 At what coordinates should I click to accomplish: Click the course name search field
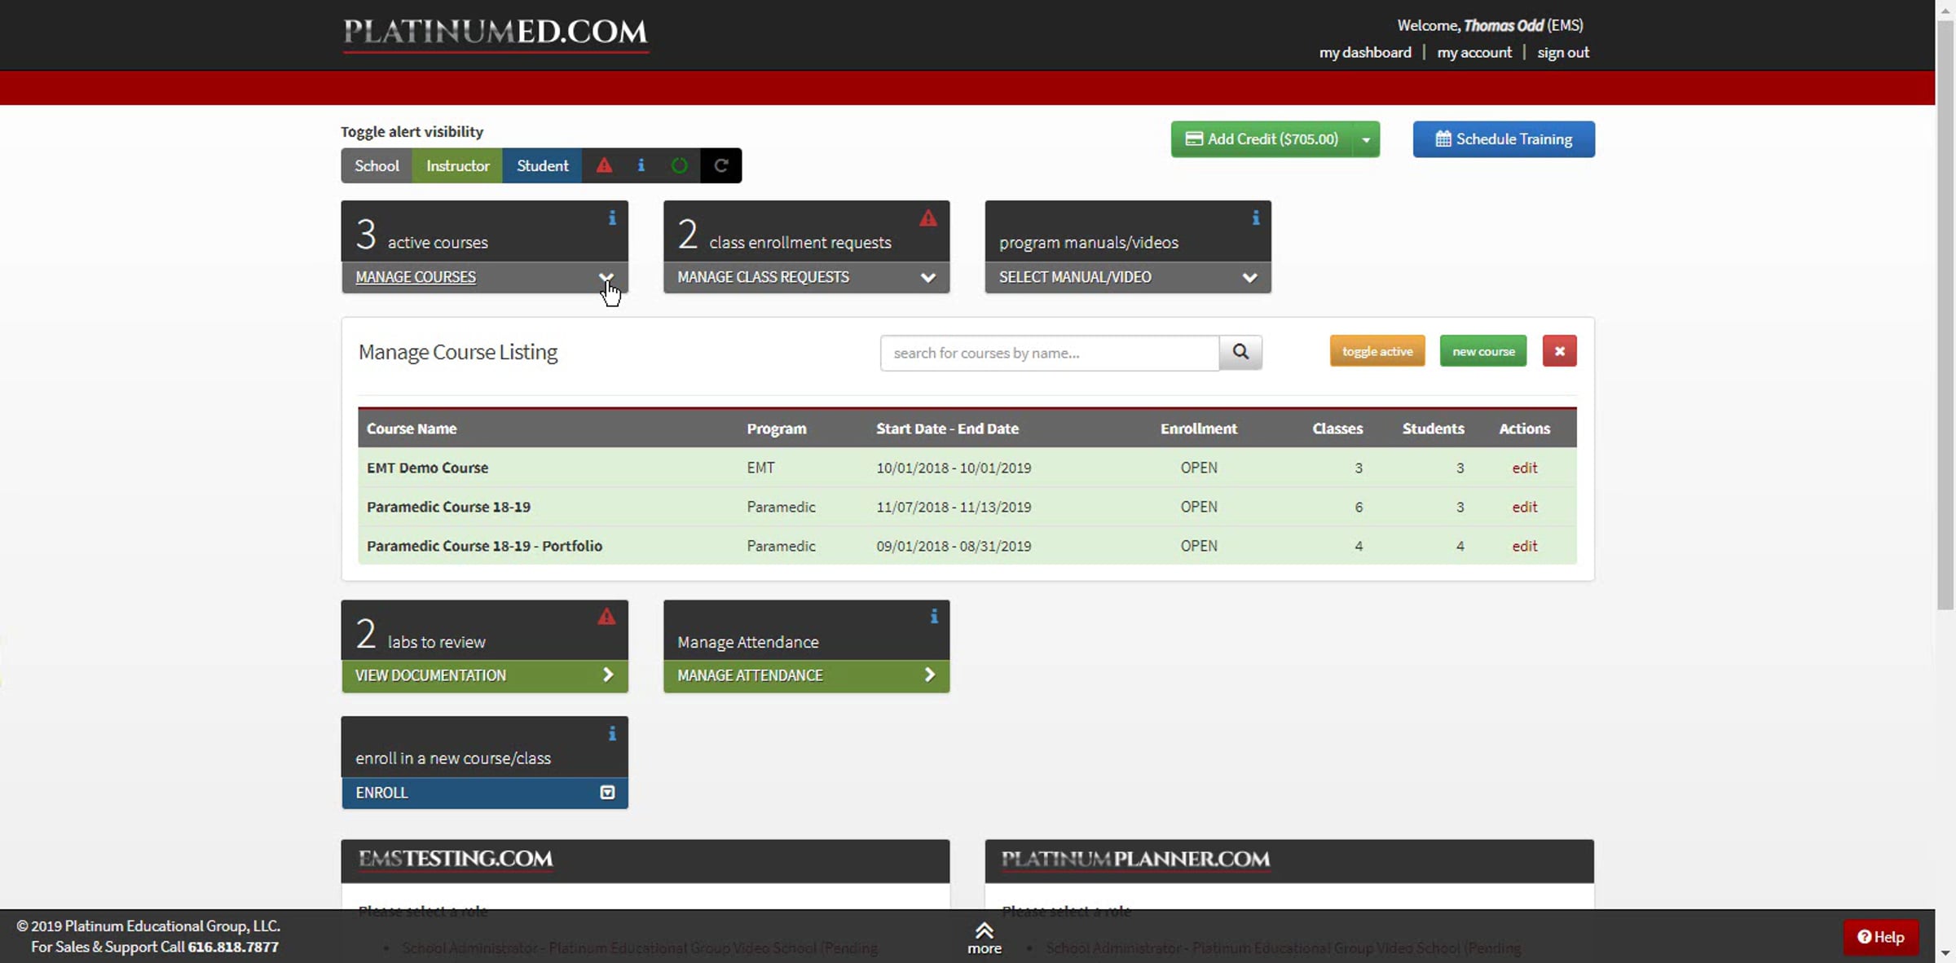point(1050,353)
